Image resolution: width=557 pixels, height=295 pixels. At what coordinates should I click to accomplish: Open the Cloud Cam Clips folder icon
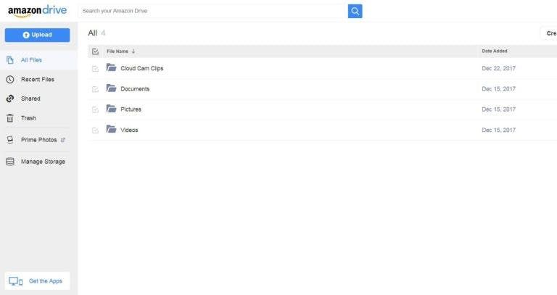pyautogui.click(x=111, y=68)
